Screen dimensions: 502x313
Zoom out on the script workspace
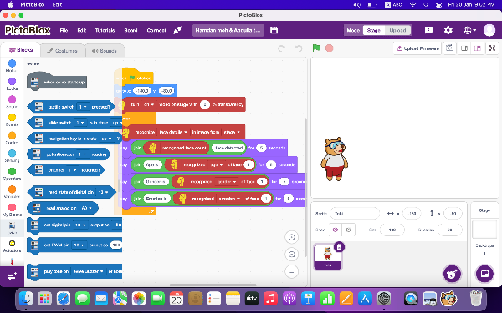pyautogui.click(x=292, y=255)
